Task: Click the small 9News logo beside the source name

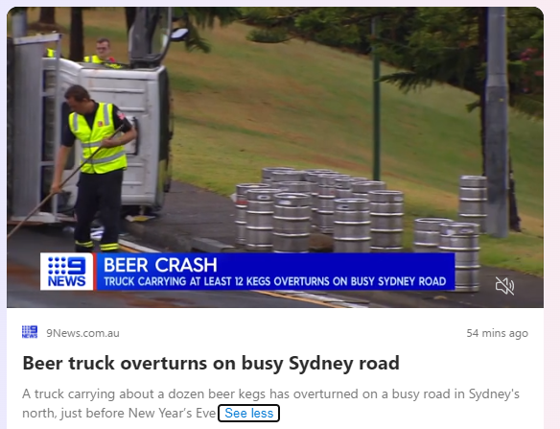Action: (x=30, y=332)
